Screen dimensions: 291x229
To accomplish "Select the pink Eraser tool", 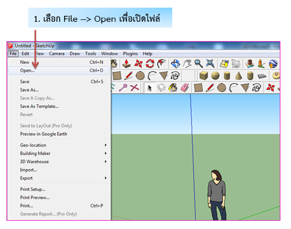I will pos(185,87).
